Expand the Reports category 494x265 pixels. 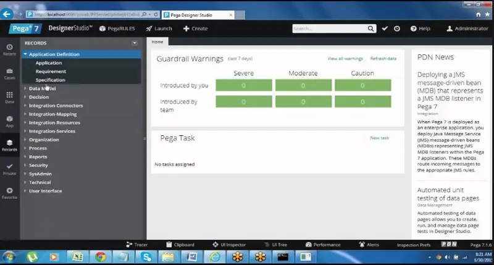[25, 157]
